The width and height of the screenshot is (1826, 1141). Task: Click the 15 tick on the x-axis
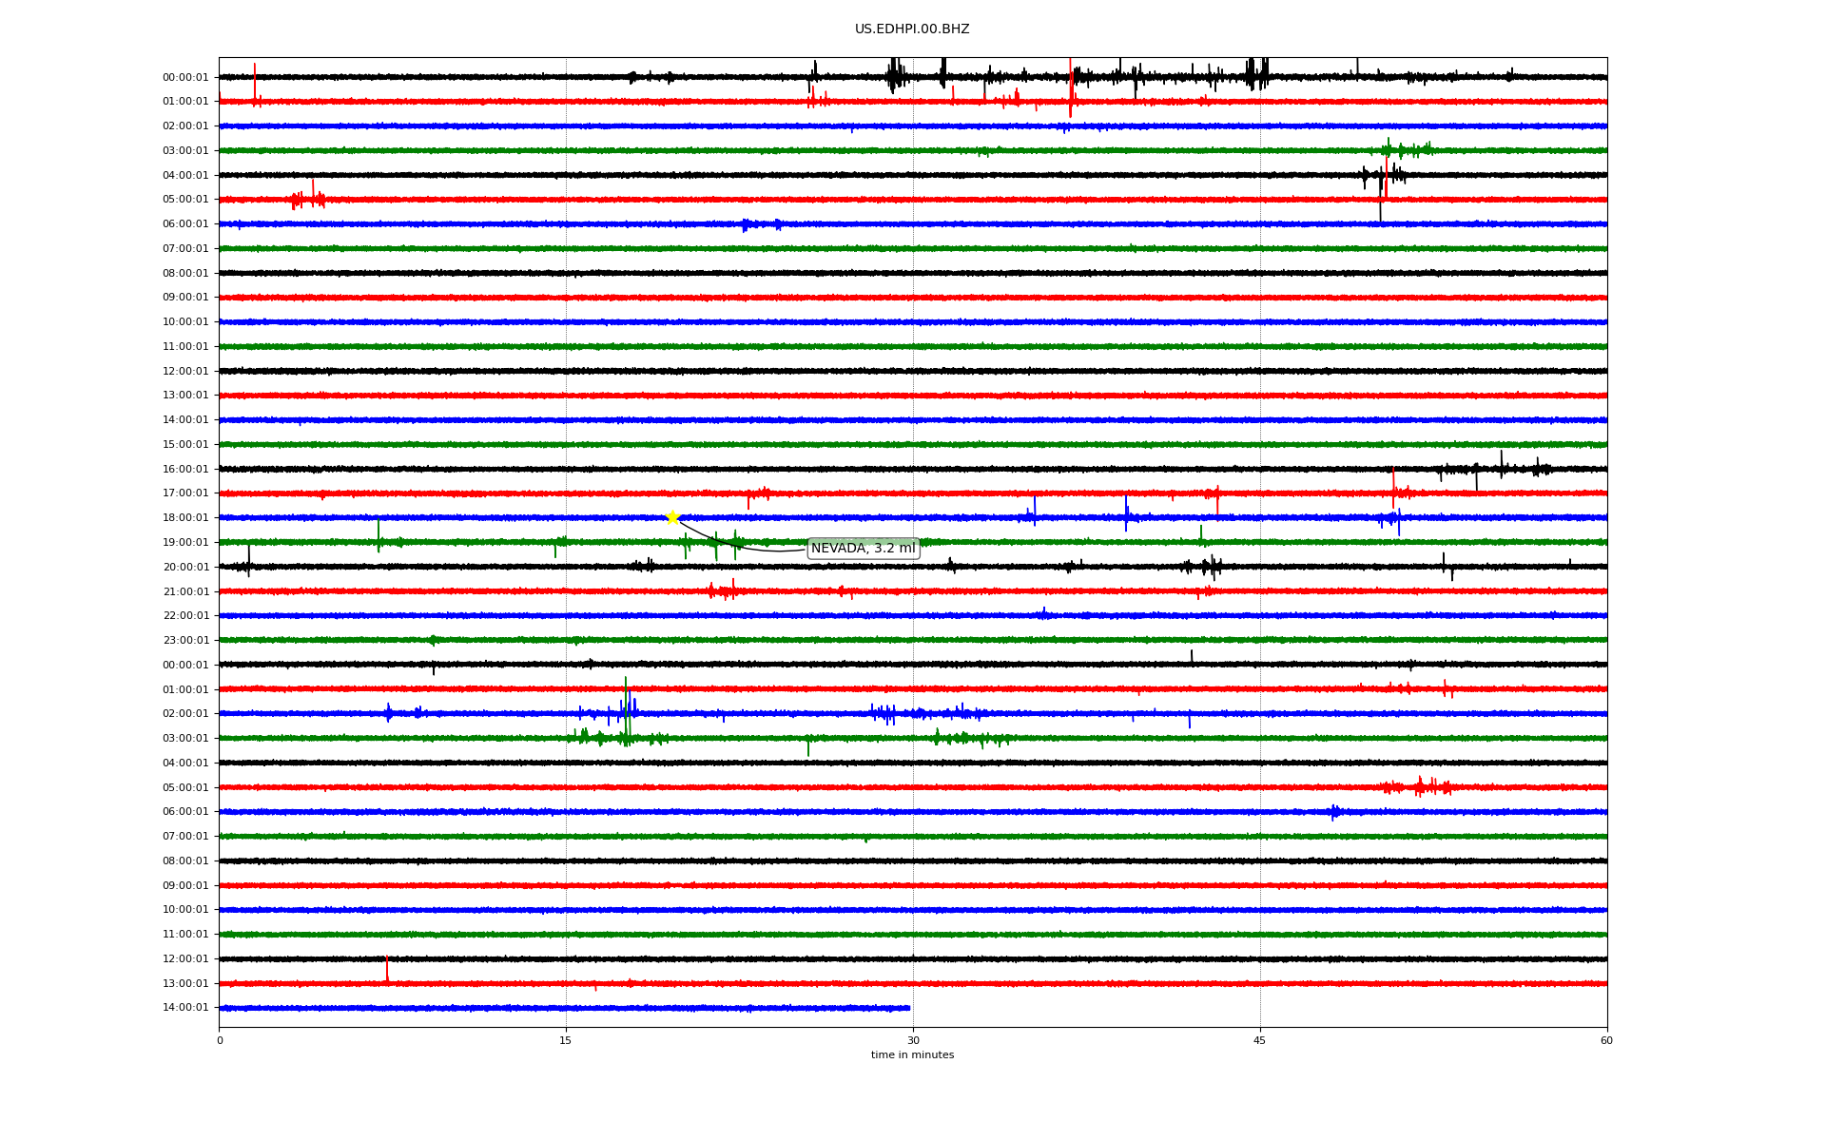[x=566, y=1040]
